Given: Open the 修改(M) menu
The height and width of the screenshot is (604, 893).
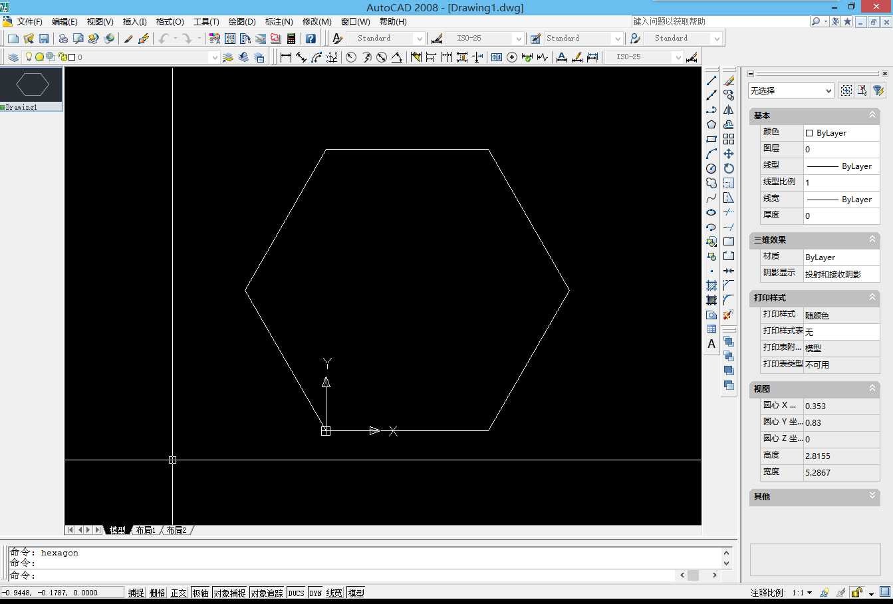Looking at the screenshot, I should tap(317, 22).
